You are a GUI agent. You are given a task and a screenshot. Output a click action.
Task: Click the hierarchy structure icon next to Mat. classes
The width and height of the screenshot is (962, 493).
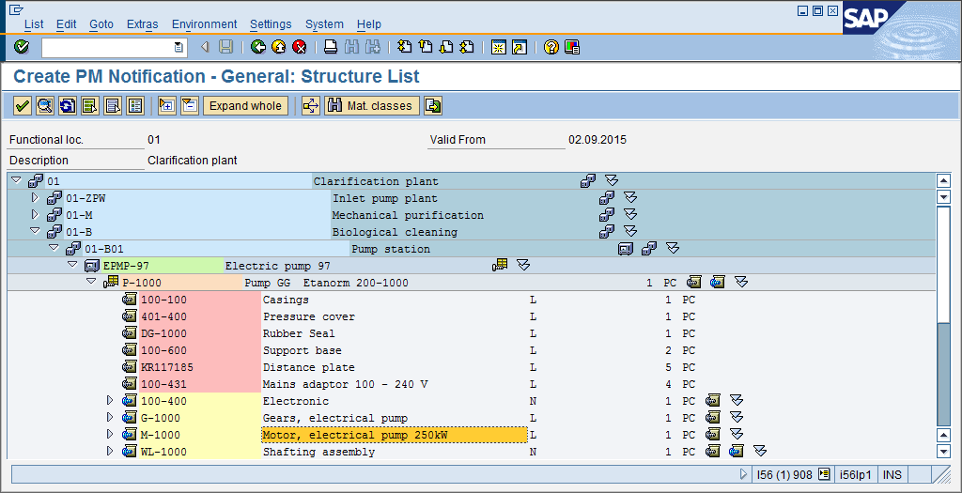pyautogui.click(x=311, y=106)
